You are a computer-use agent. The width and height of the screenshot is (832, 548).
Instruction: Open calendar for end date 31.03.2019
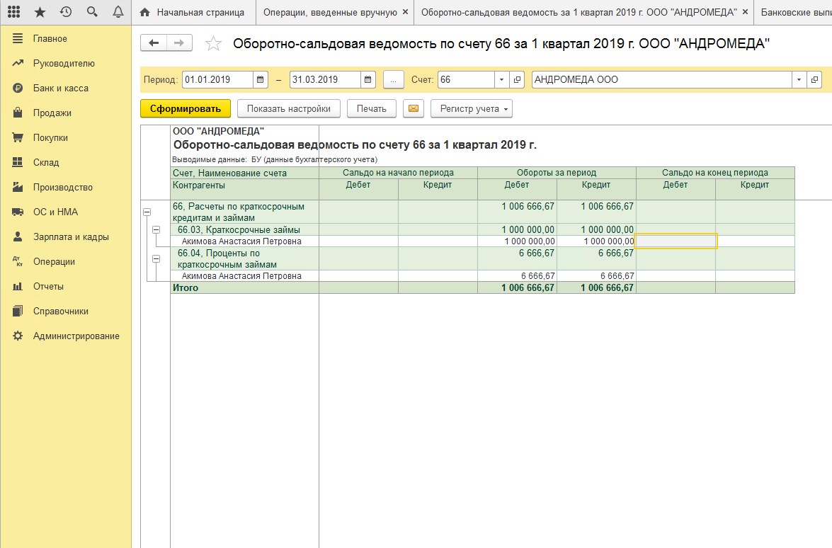[x=368, y=79]
